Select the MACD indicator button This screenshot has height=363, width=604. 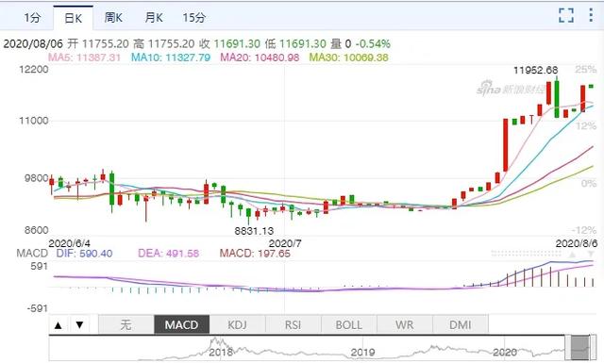[181, 324]
